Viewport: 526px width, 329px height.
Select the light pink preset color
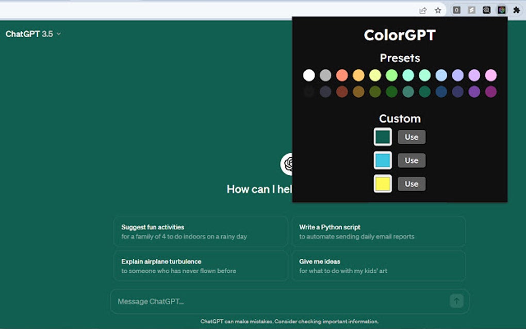491,75
